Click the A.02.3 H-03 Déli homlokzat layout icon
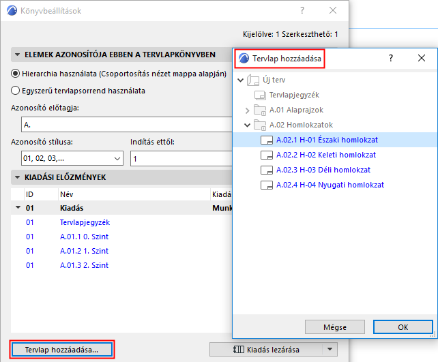This screenshot has width=438, height=362. tap(267, 170)
